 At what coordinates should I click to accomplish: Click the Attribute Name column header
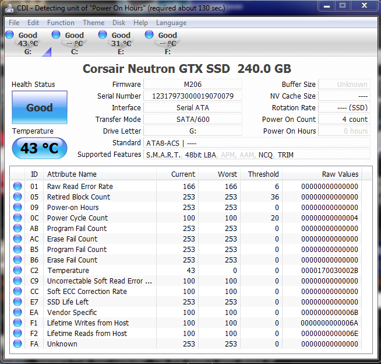click(x=72, y=174)
